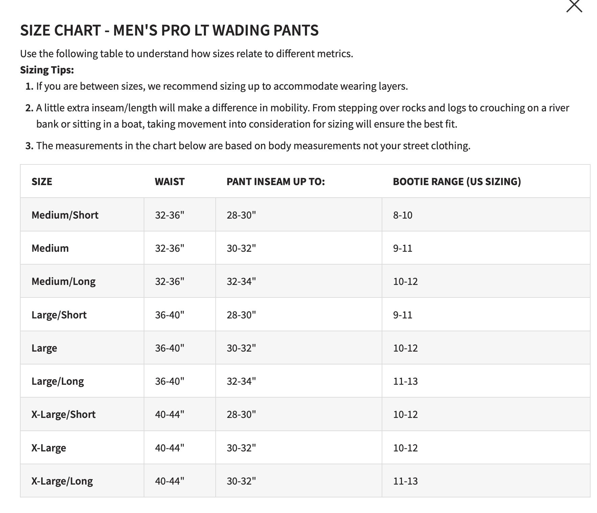
Task: Select the X-Large/Long size row label
Action: tap(62, 481)
